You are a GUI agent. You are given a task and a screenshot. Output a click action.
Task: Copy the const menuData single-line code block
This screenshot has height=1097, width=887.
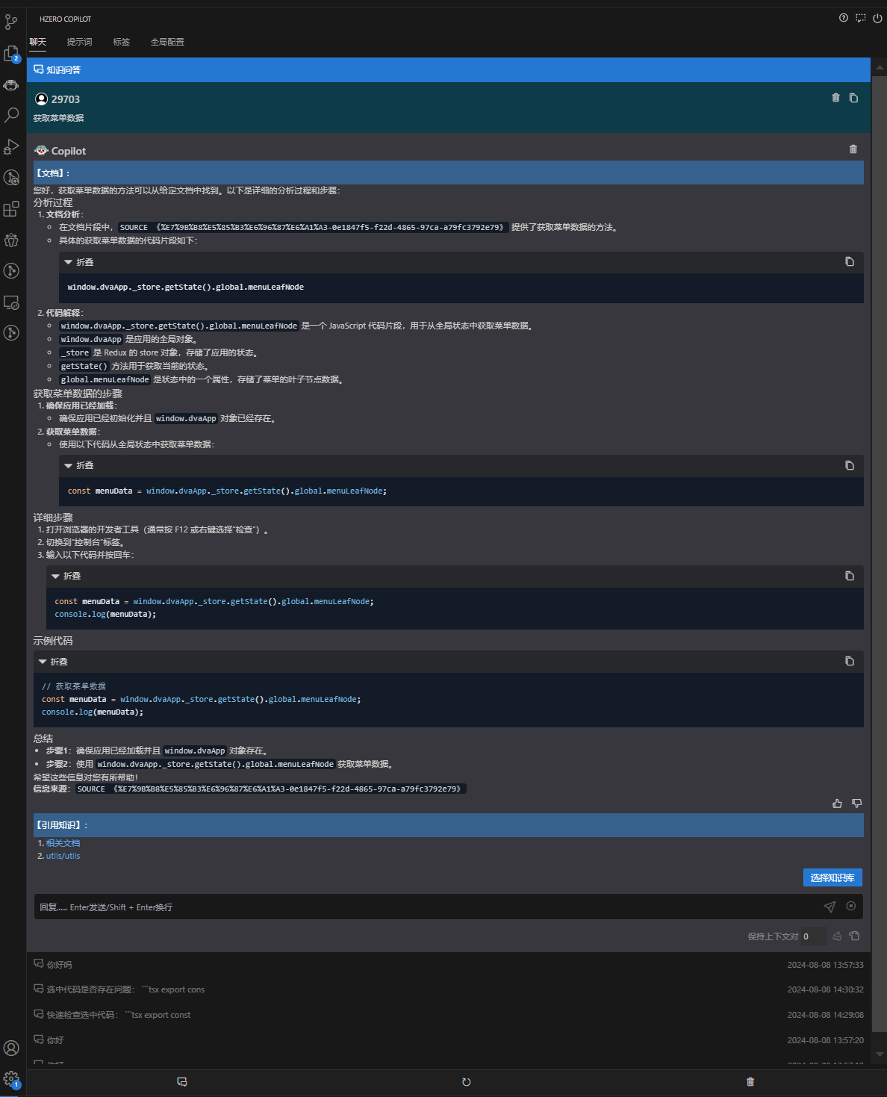(x=850, y=465)
